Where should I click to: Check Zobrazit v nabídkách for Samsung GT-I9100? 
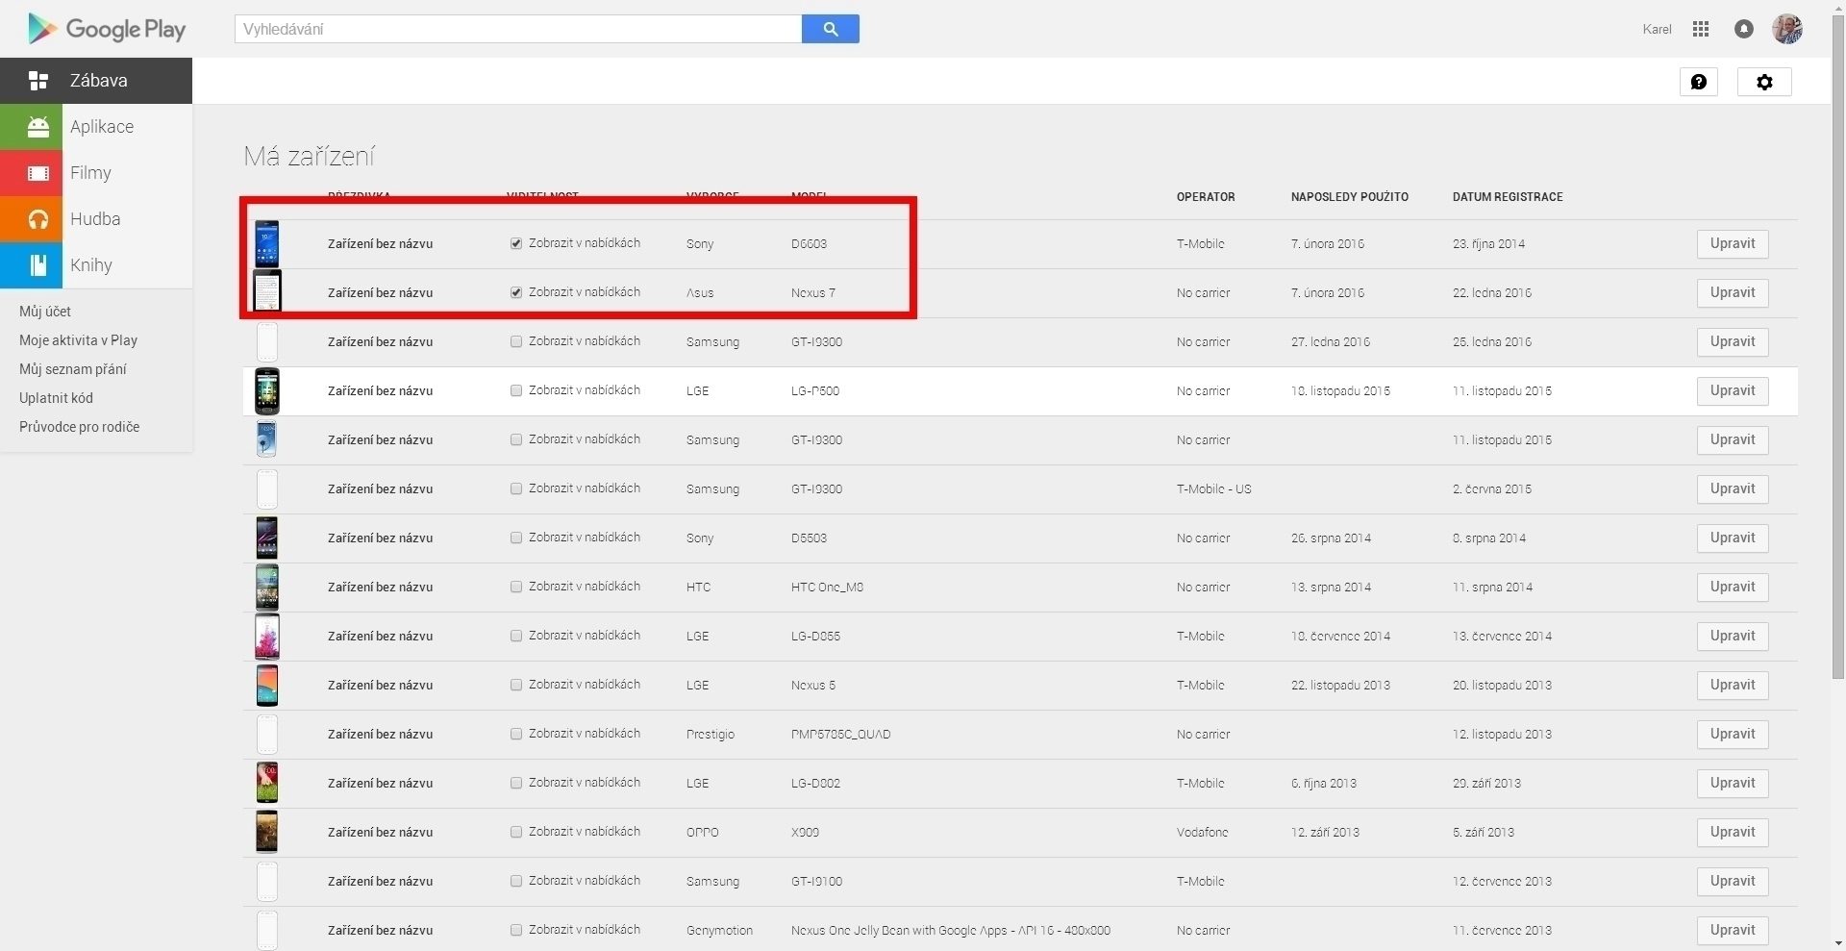pos(516,881)
